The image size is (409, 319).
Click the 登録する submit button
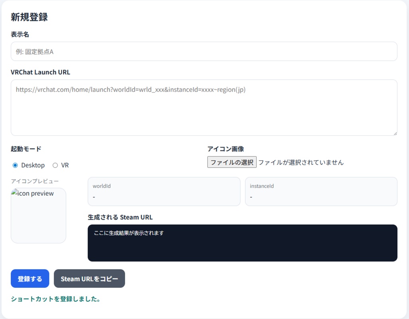[x=30, y=279]
